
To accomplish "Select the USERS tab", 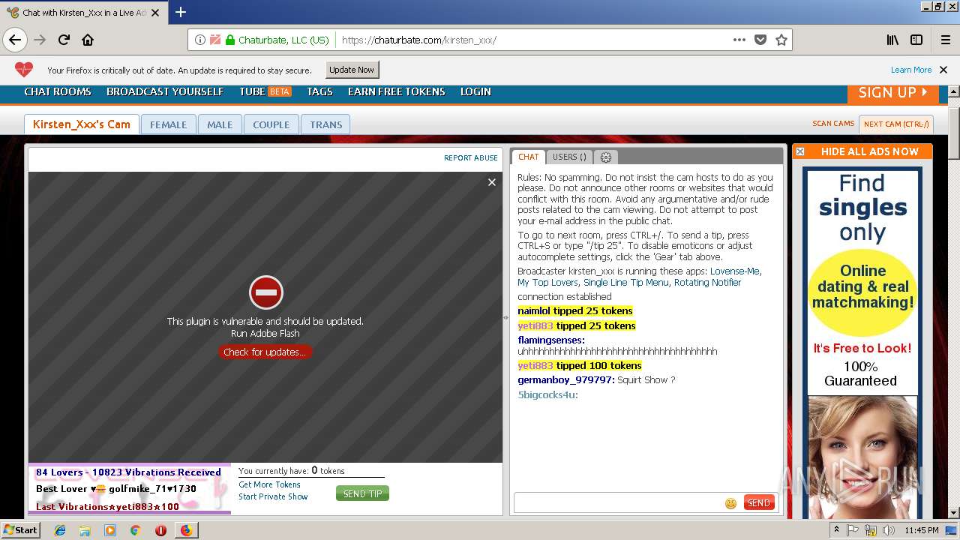I will pyautogui.click(x=569, y=157).
